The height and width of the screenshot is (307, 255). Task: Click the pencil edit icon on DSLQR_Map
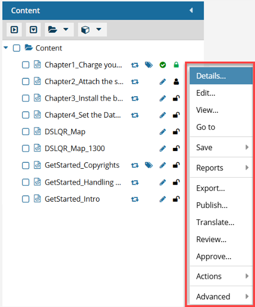pyautogui.click(x=163, y=132)
